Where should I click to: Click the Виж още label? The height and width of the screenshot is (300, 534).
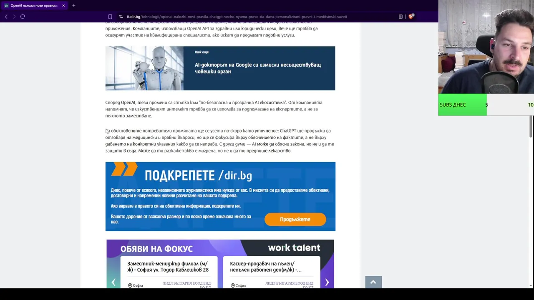[x=202, y=52]
